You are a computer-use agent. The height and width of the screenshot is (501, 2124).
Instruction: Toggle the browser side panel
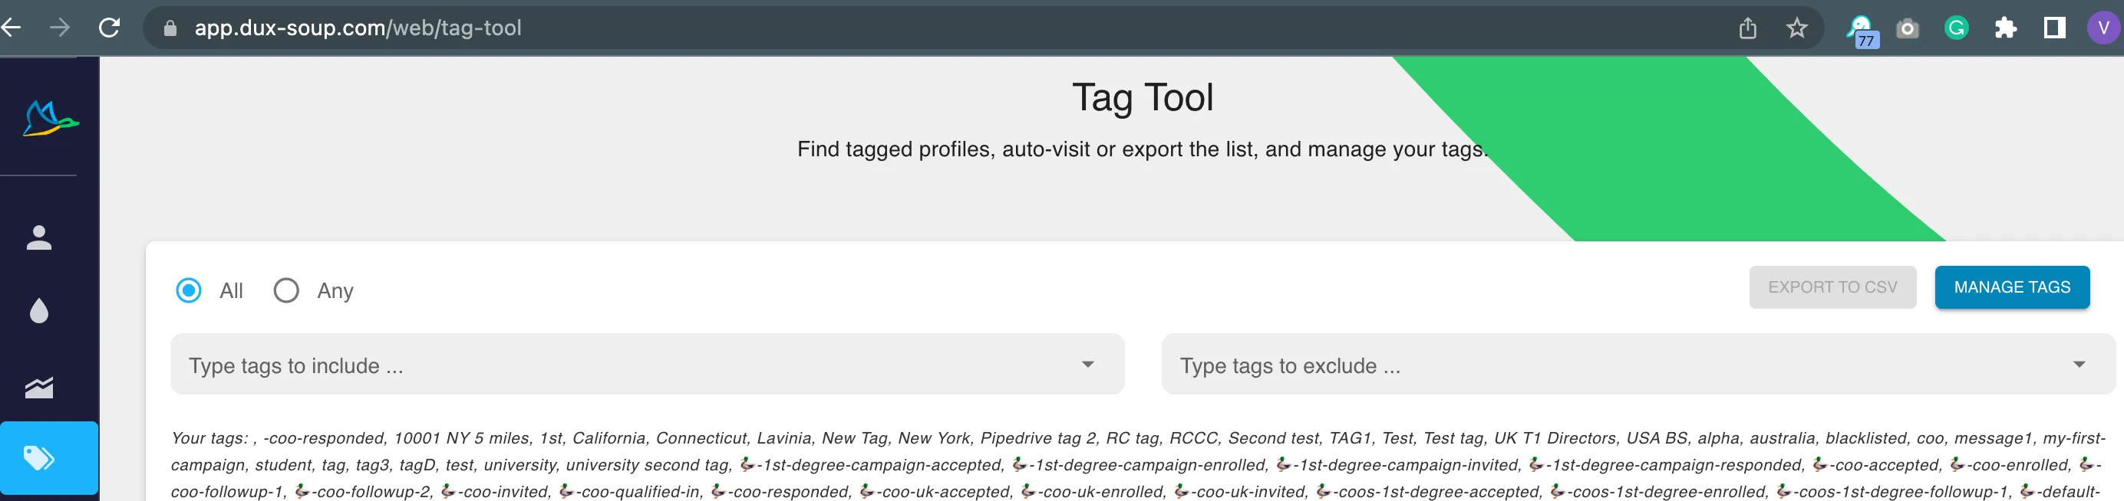(x=2054, y=28)
